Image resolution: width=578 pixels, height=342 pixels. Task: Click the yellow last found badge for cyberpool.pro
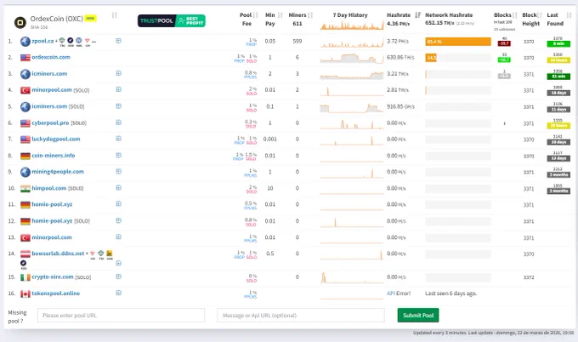[558, 125]
